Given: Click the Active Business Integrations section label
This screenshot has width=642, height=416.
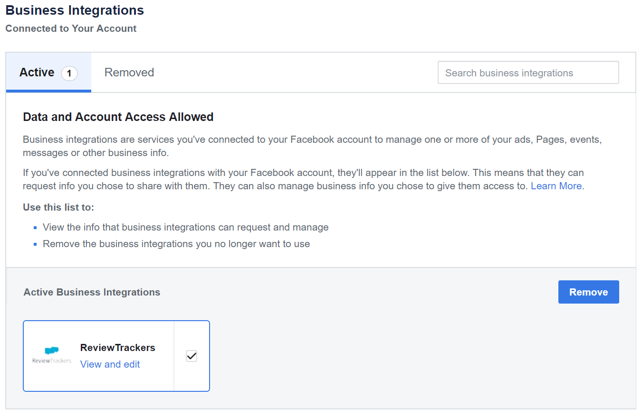Looking at the screenshot, I should tap(92, 292).
